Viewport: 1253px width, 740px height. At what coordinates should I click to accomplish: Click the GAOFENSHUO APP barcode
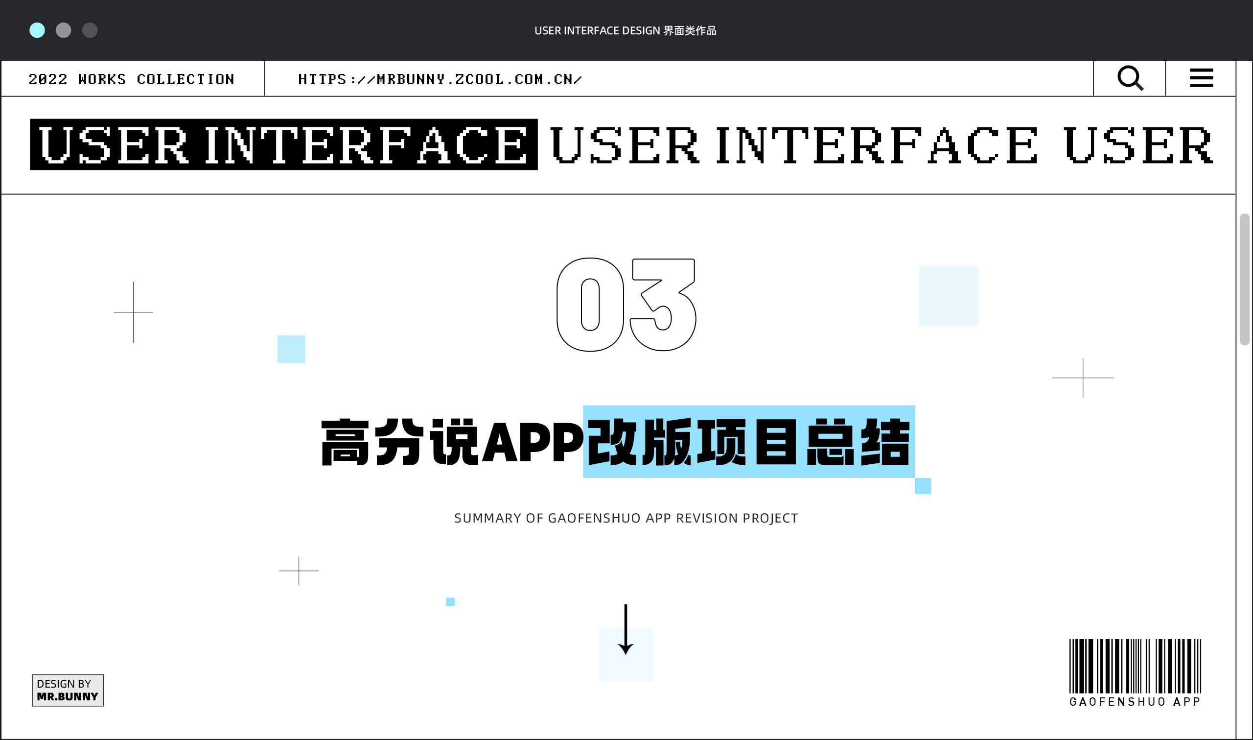(x=1135, y=666)
